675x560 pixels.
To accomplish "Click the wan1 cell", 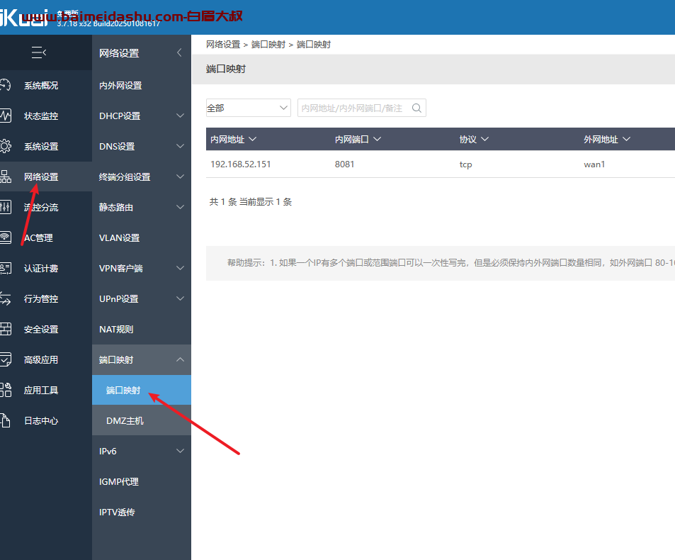I will tap(594, 164).
